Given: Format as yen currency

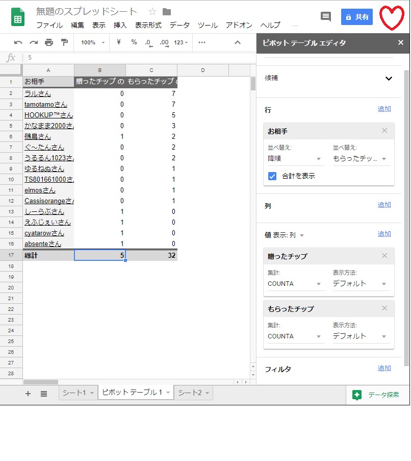Looking at the screenshot, I should (119, 42).
